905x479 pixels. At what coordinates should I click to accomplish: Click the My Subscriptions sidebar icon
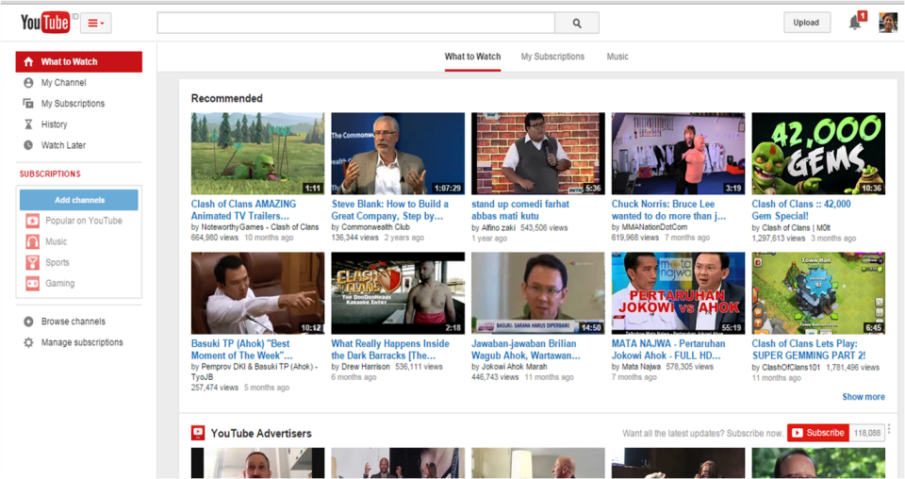pos(28,104)
